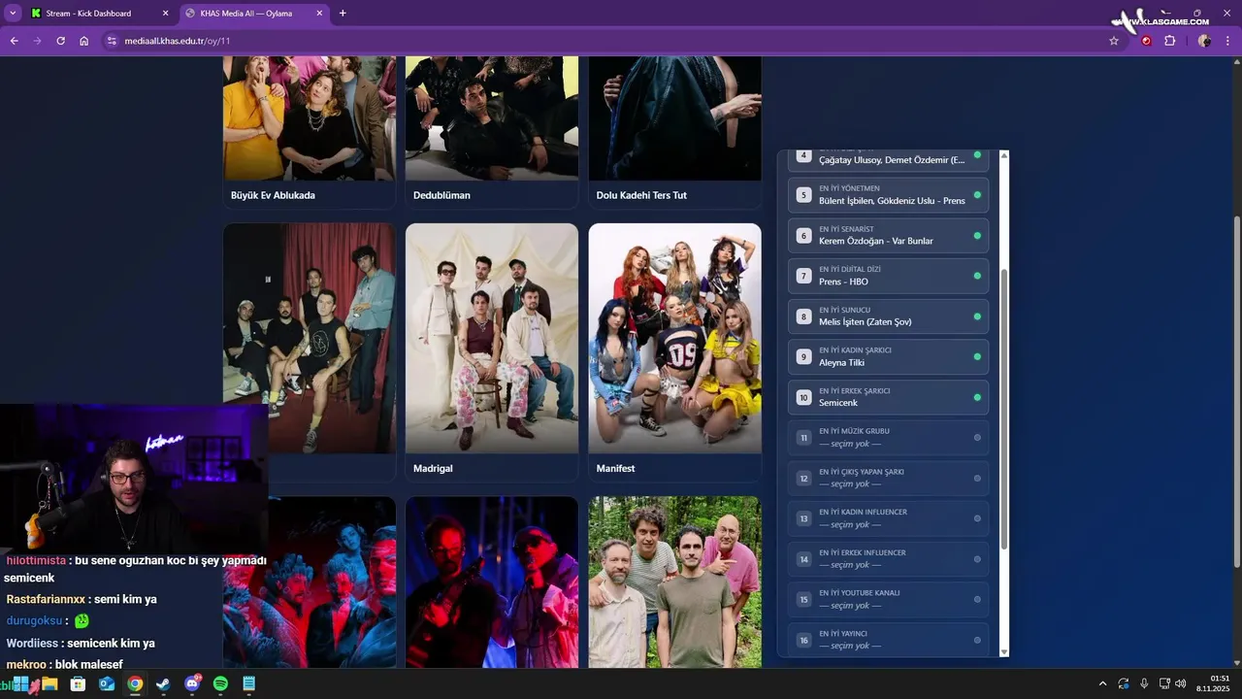Open the Chrome three-dot menu

1228,41
